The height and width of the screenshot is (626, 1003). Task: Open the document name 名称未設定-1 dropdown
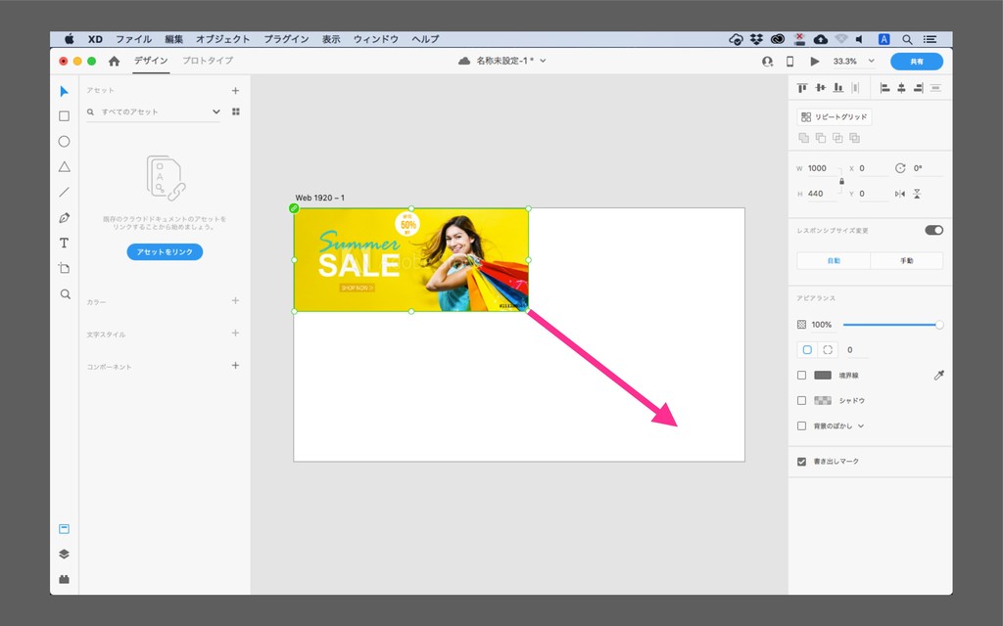click(x=543, y=61)
